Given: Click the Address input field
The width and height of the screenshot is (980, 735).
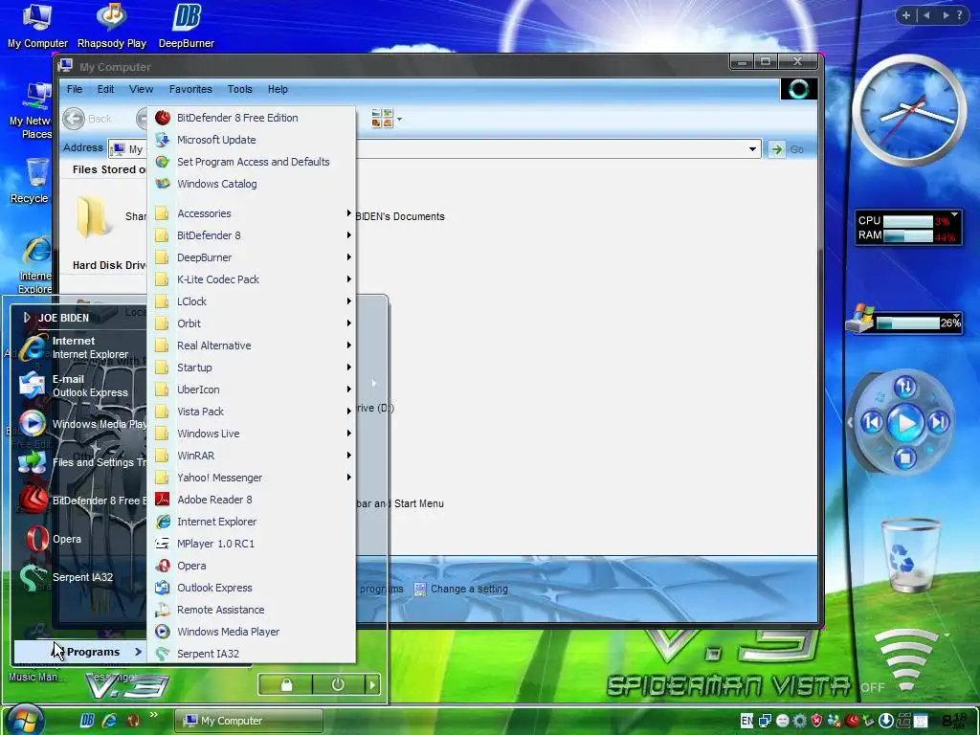Looking at the screenshot, I should coord(434,148).
